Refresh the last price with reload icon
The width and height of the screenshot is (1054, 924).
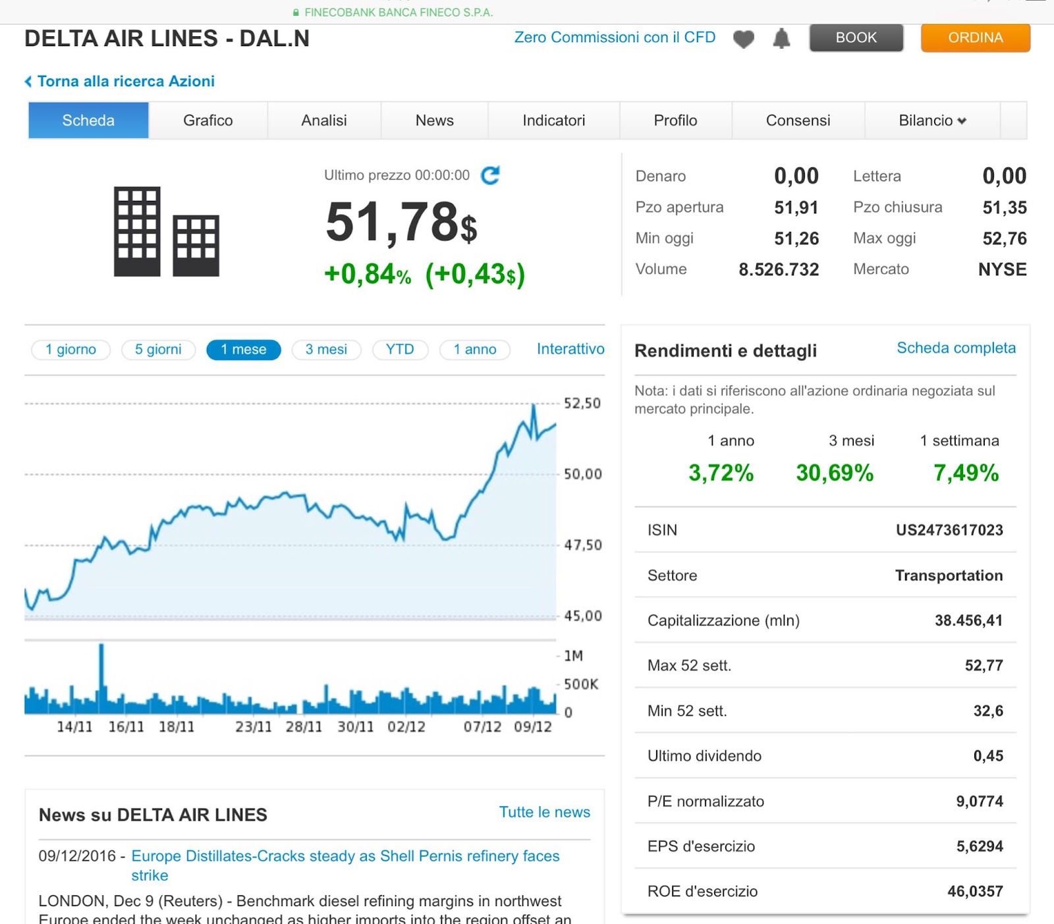pos(490,175)
